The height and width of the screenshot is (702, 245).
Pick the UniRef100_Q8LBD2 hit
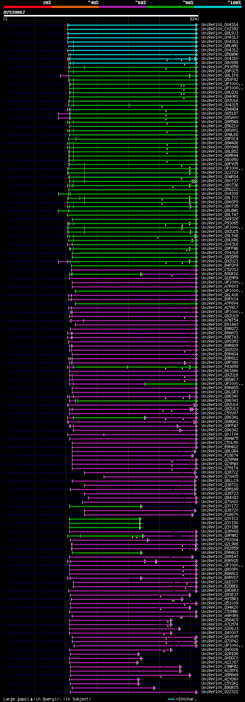(x=220, y=151)
